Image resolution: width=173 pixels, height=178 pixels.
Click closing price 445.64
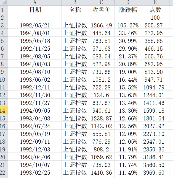[x=101, y=33]
